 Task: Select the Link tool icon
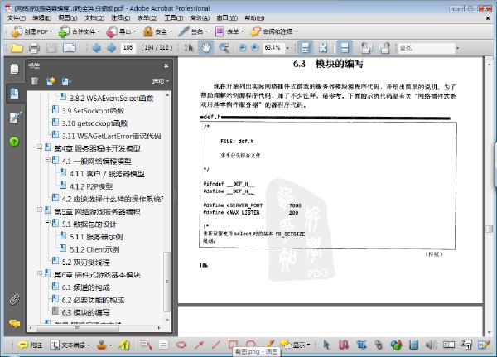pyautogui.click(x=379, y=345)
